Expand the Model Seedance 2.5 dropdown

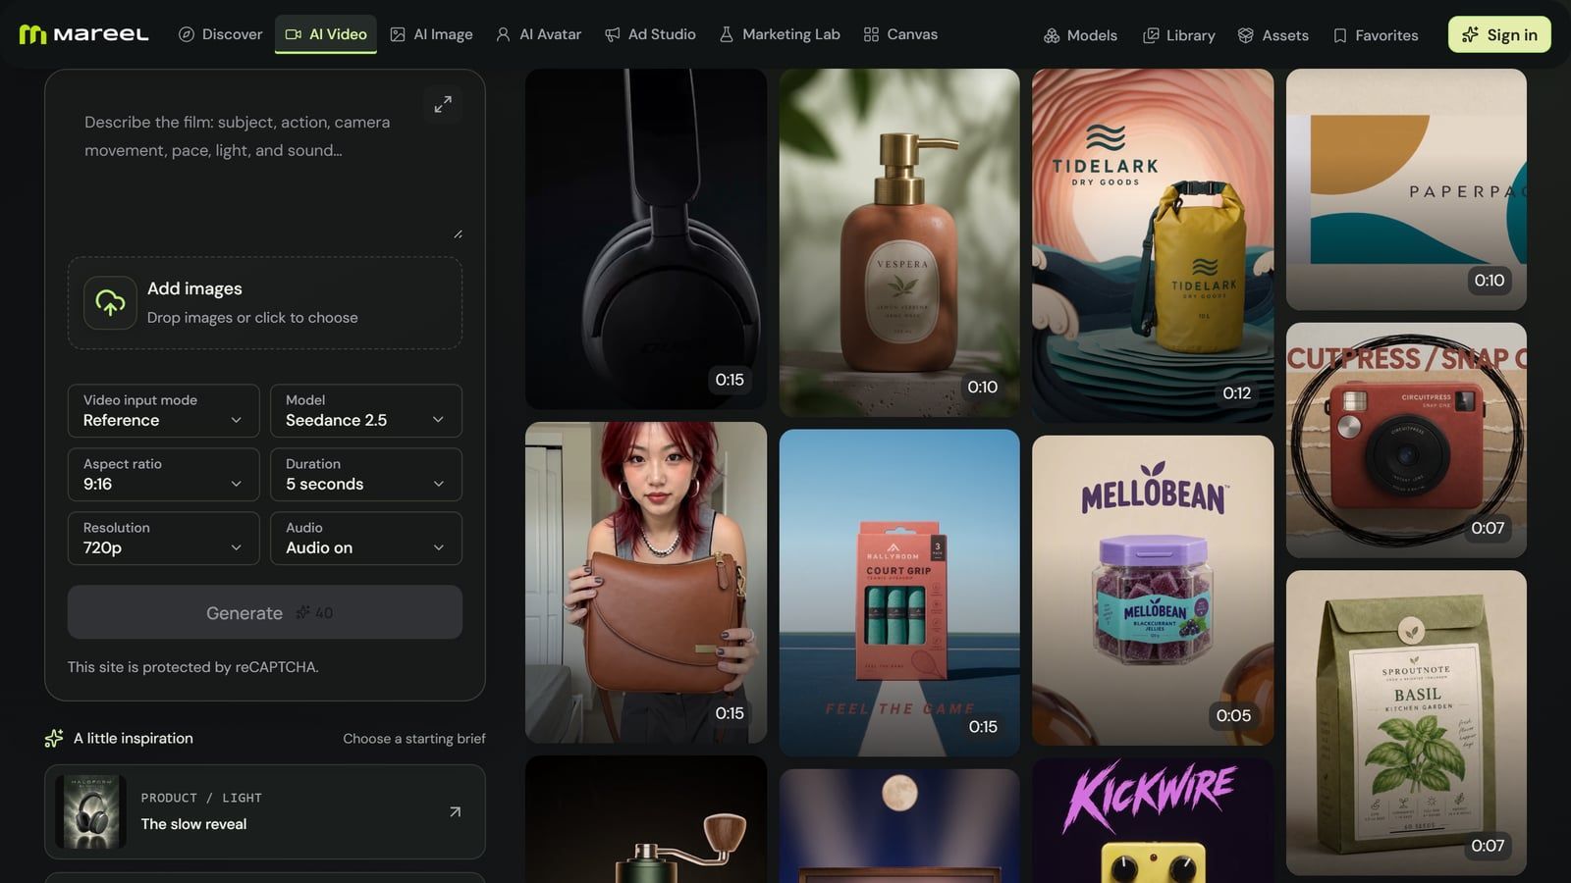click(x=365, y=410)
